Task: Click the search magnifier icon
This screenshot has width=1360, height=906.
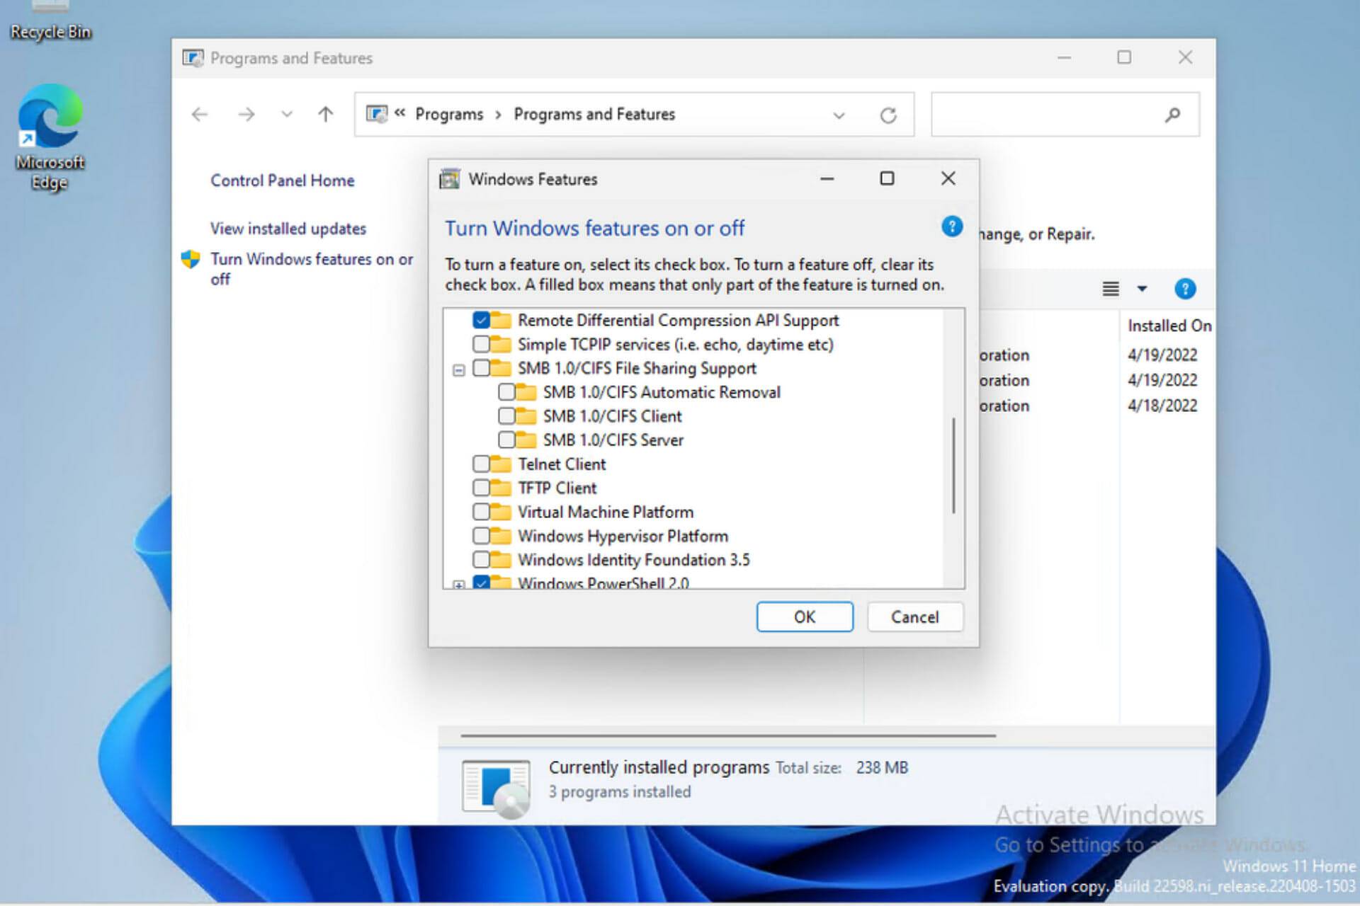Action: click(1172, 115)
